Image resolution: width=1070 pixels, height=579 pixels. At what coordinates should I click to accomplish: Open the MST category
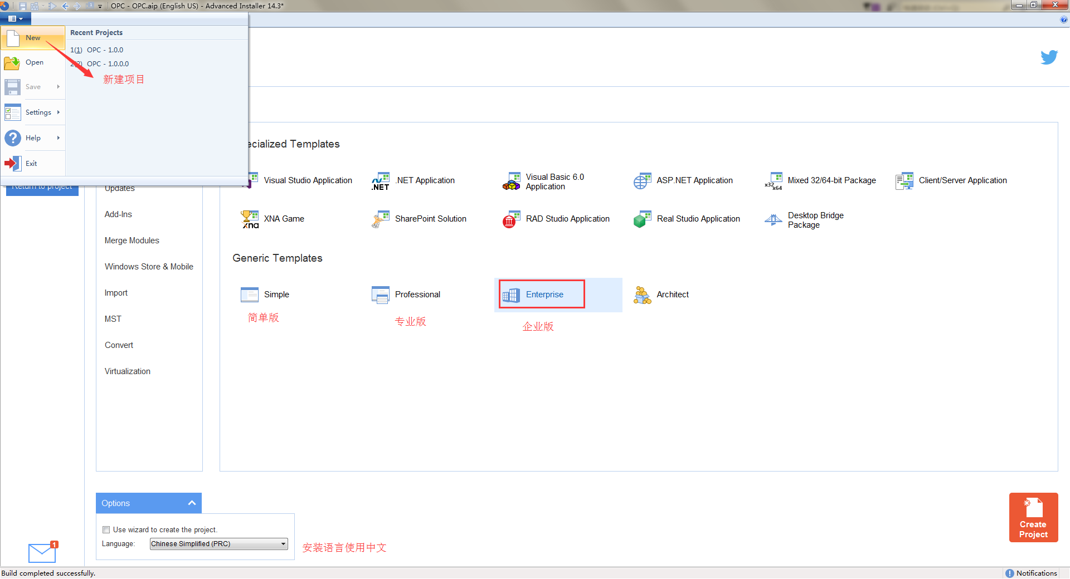click(x=113, y=319)
